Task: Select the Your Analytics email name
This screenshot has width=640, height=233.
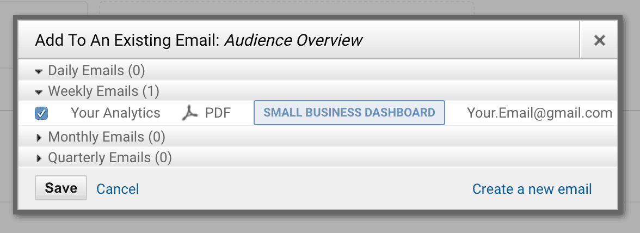Action: click(x=115, y=113)
